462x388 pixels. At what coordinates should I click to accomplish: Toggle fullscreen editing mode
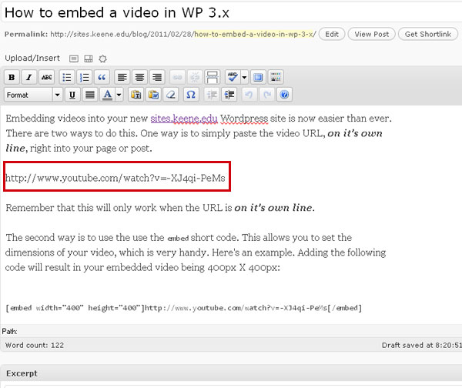tap(258, 77)
